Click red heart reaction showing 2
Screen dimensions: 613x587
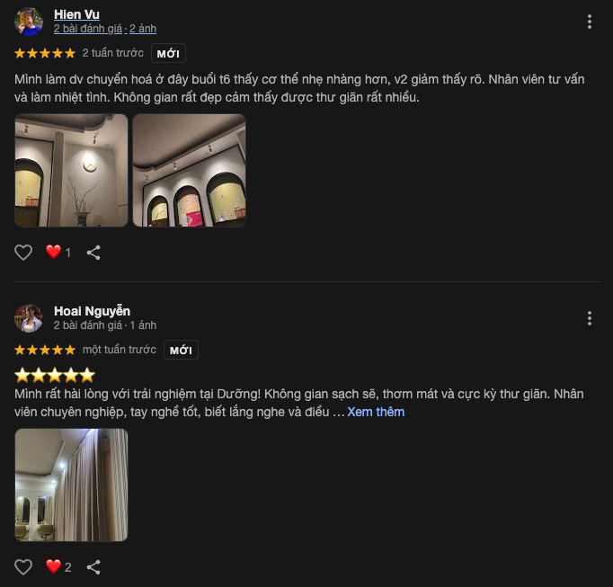(x=58, y=566)
